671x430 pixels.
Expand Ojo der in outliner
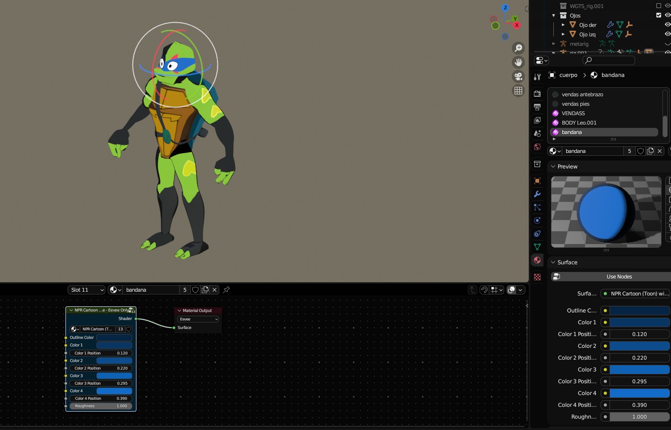[563, 25]
